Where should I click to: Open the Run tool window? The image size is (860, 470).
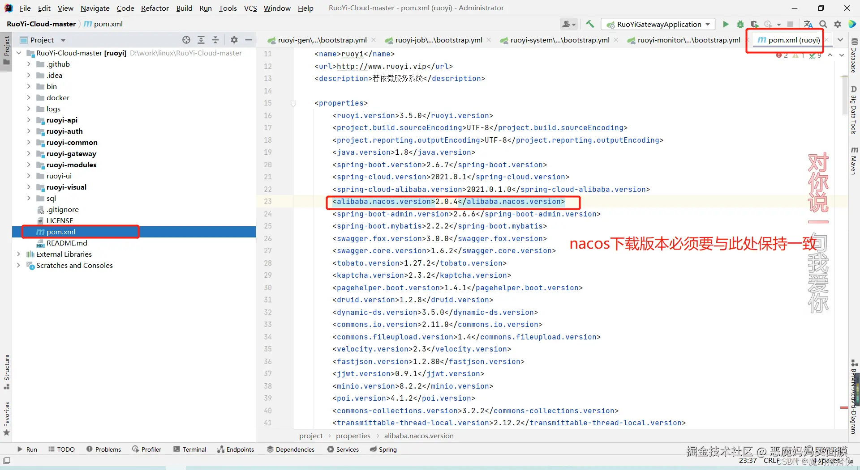tap(27, 449)
